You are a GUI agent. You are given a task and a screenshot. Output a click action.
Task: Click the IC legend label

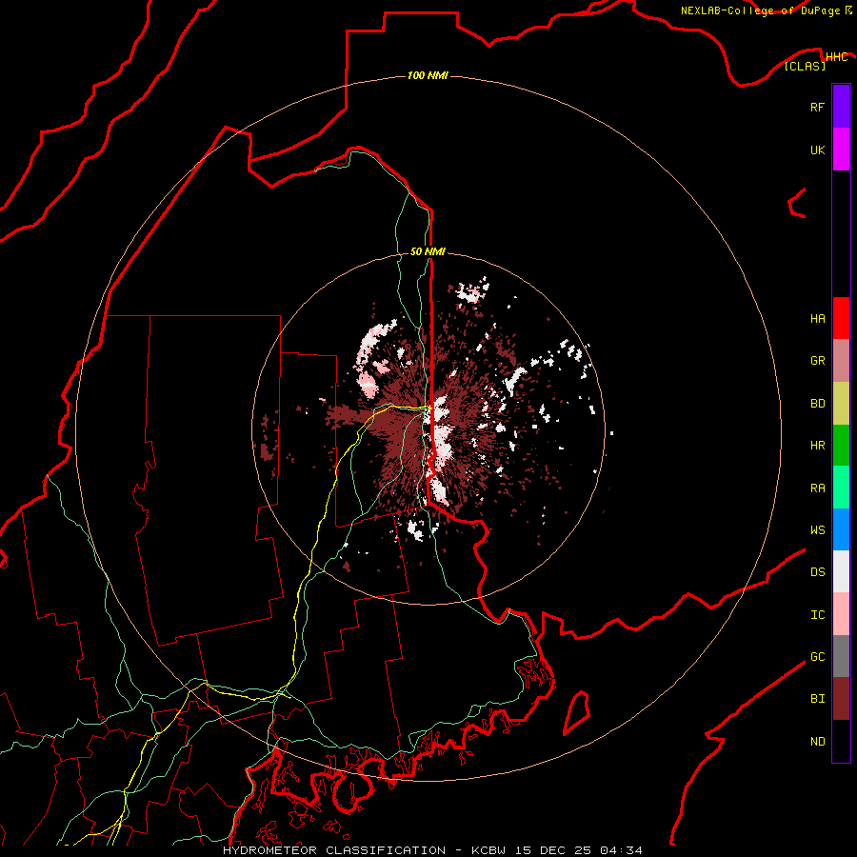coord(817,615)
